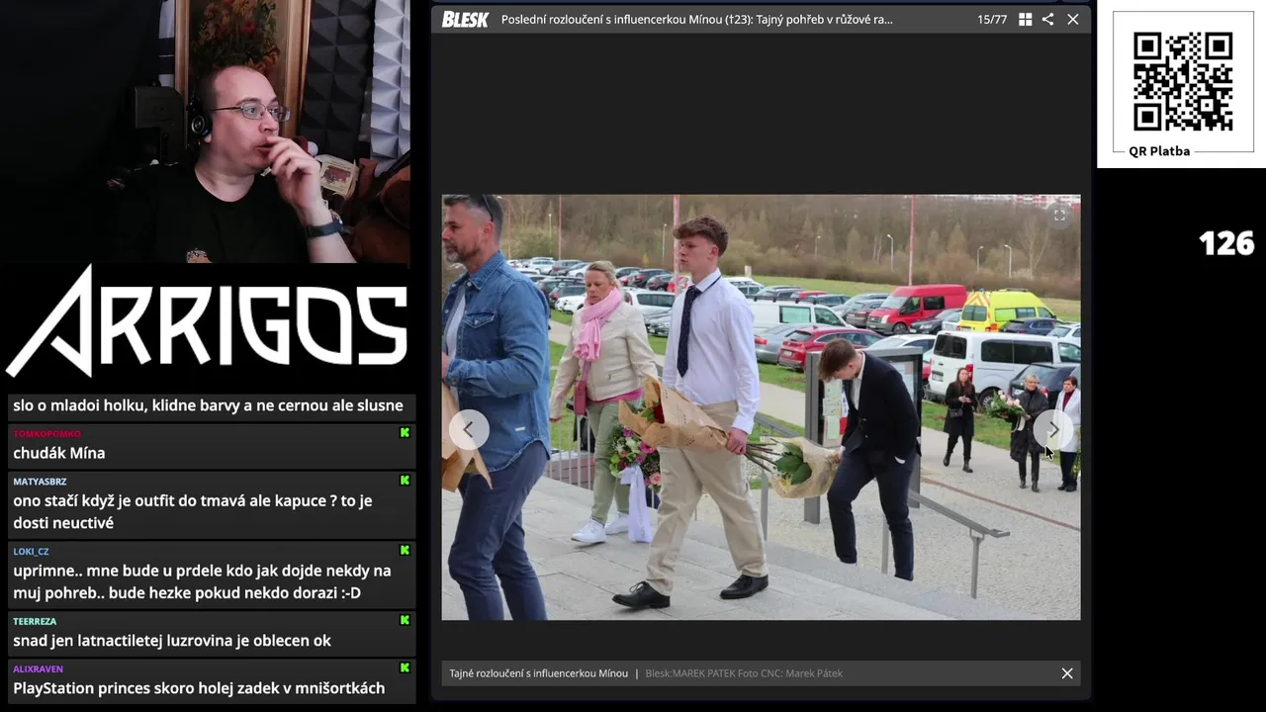Select the 'chudák Mína' chat message
Screen dimensions: 1266x712
point(58,453)
